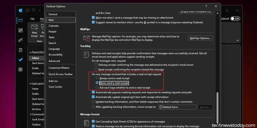Image resolution: width=257 pixels, height=128 pixels.
Task: Select the Archive folder
Action: pos(36,109)
